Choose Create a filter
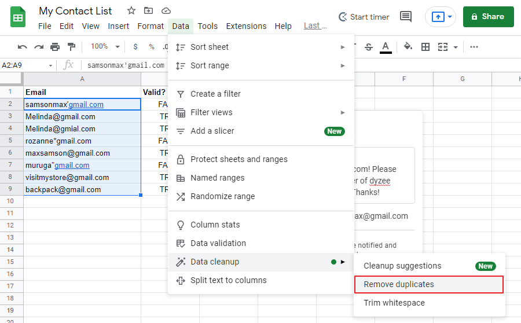521x323 pixels. [261, 94]
